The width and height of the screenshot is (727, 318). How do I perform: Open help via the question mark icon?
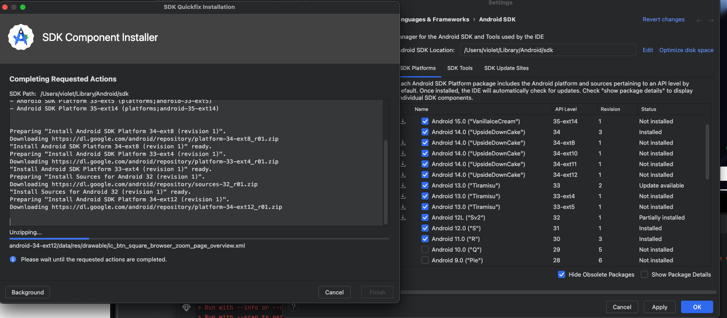tap(293, 307)
